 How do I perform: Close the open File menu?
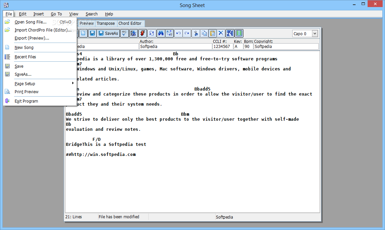click(x=9, y=14)
